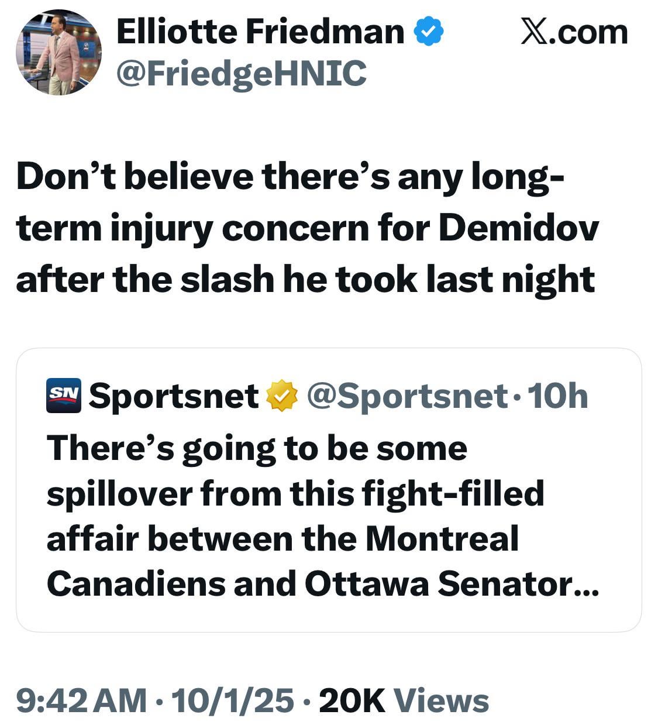
Task: Click "Montreal" in the quoted tweet
Action: pos(442,538)
